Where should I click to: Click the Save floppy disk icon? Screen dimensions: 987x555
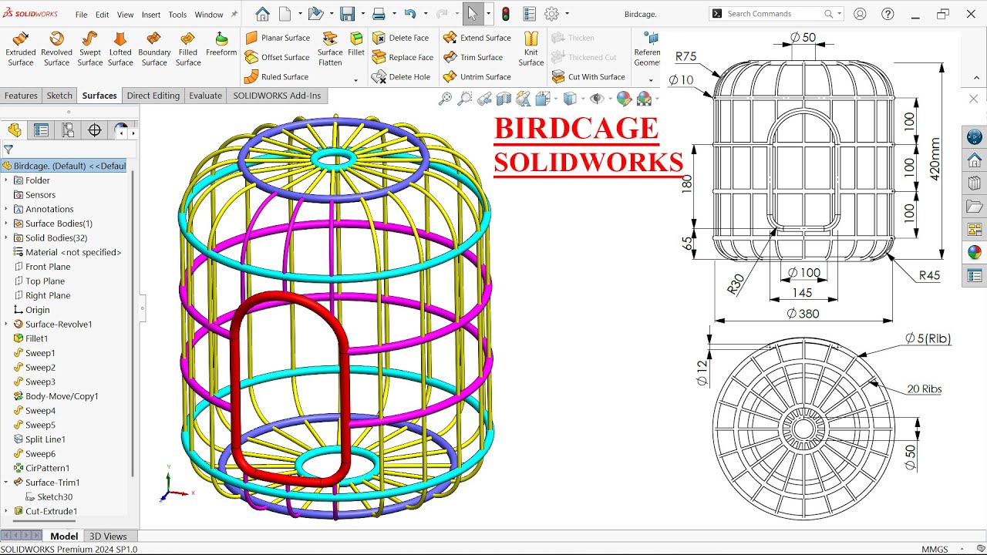coord(347,14)
